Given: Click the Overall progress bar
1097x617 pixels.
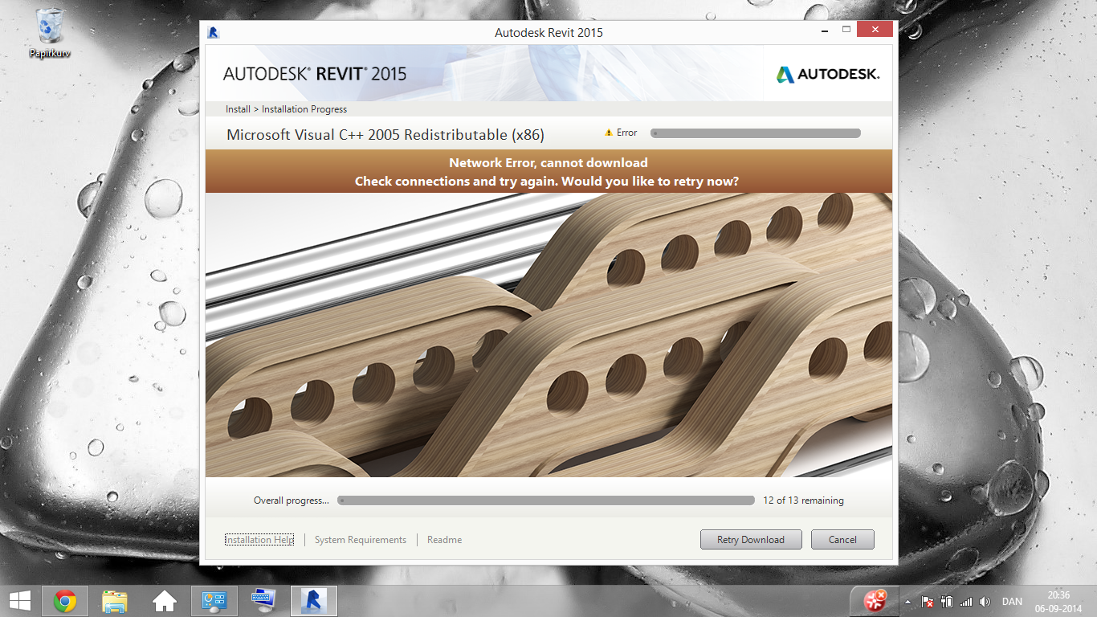Looking at the screenshot, I should pyautogui.click(x=546, y=500).
